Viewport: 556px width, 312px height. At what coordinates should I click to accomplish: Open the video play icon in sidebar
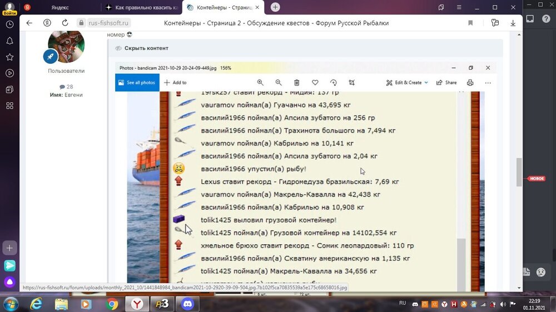9,73
